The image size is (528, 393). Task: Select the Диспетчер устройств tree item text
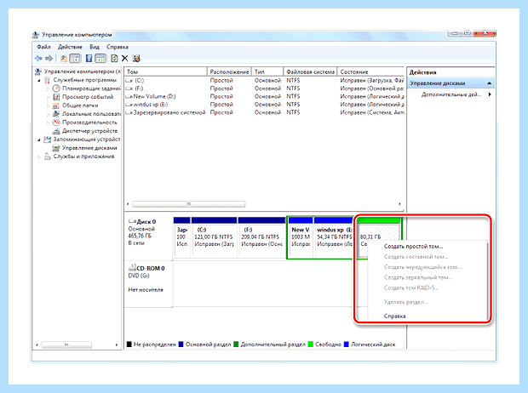pos(90,131)
